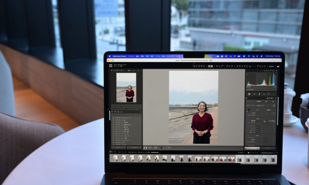
Task: Enable the ソフト校正 checkbox
Action: 161,148
